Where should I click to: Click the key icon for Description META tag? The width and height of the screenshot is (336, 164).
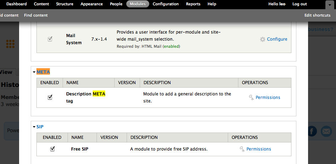(251, 98)
